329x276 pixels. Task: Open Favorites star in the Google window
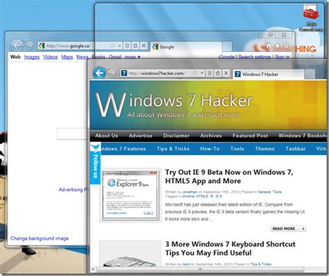(277, 46)
